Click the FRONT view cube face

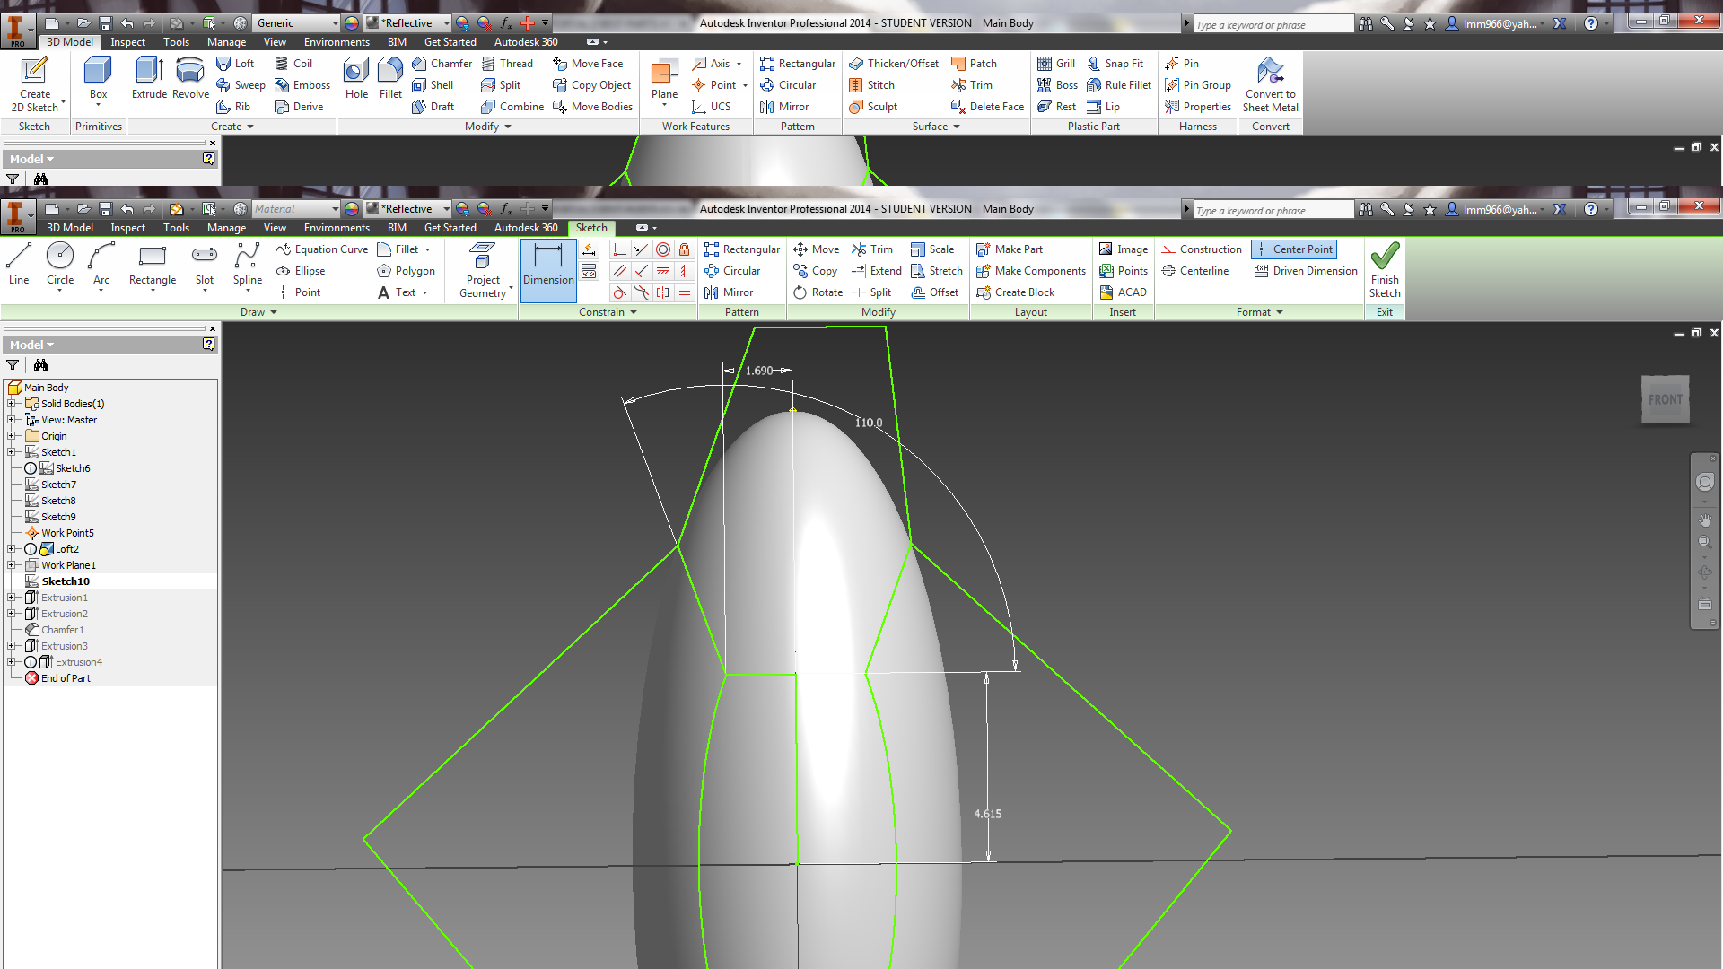(1665, 399)
